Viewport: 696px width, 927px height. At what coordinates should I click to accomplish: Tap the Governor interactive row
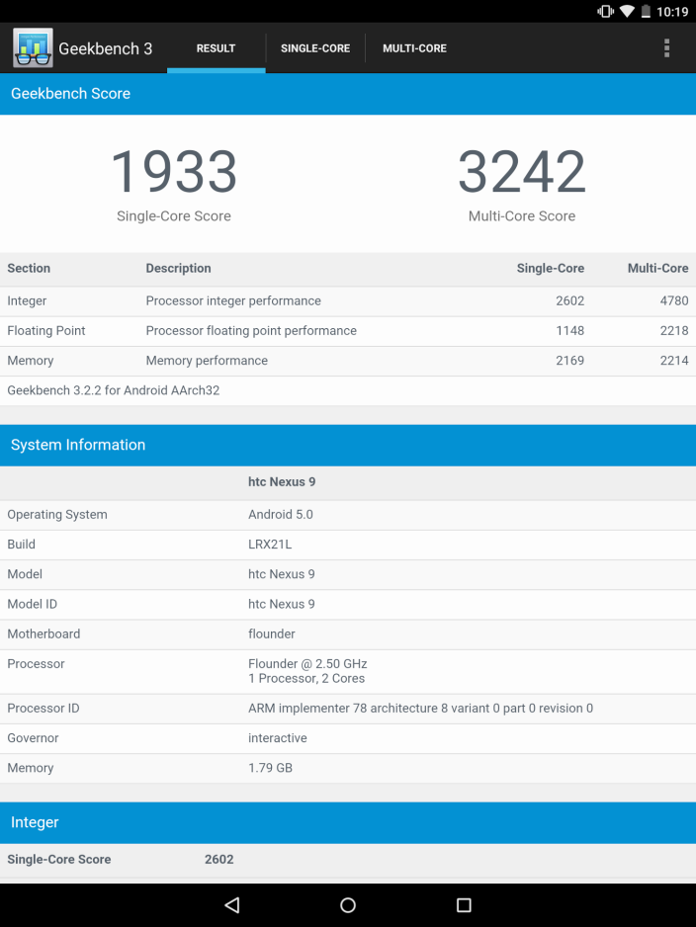[348, 738]
